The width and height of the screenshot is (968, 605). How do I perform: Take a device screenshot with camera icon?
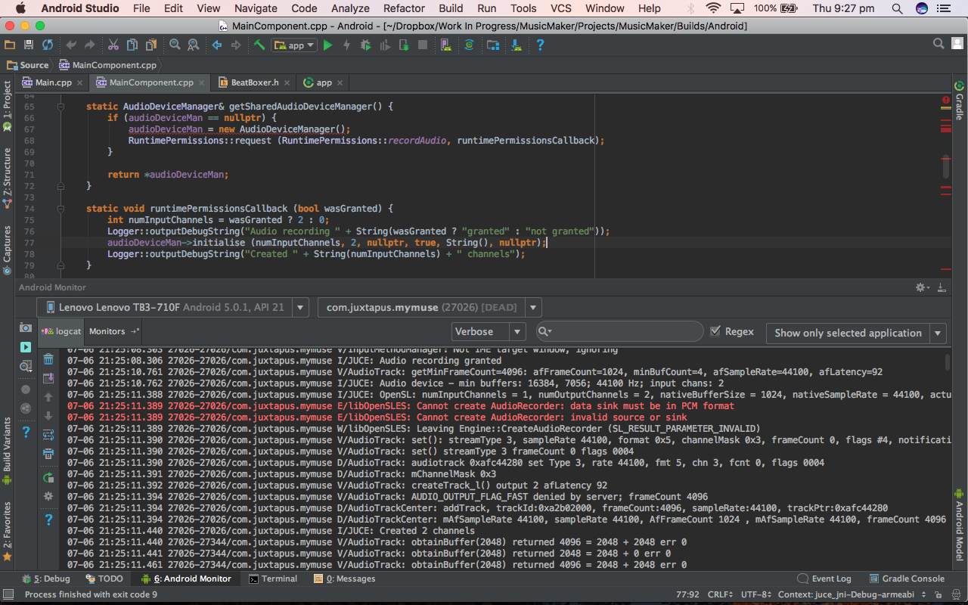pos(26,327)
